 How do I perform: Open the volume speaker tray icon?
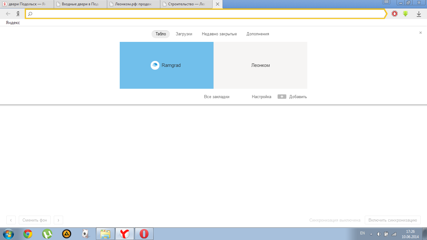click(x=379, y=234)
